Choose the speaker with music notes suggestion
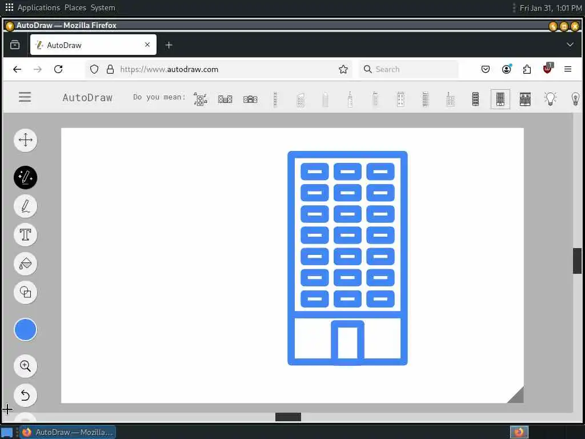This screenshot has height=439, width=585. (x=201, y=99)
